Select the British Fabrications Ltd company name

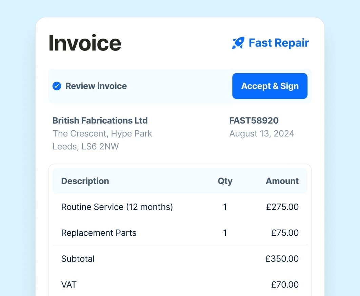pyautogui.click(x=100, y=121)
